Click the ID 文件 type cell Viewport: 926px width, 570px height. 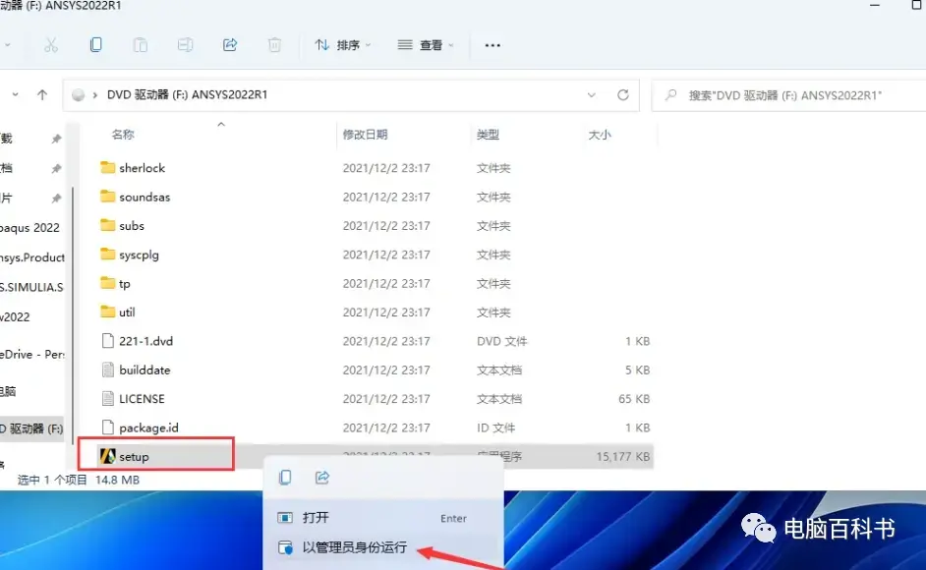point(496,427)
